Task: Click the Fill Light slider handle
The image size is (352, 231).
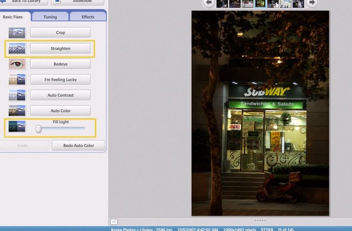Action: click(38, 129)
